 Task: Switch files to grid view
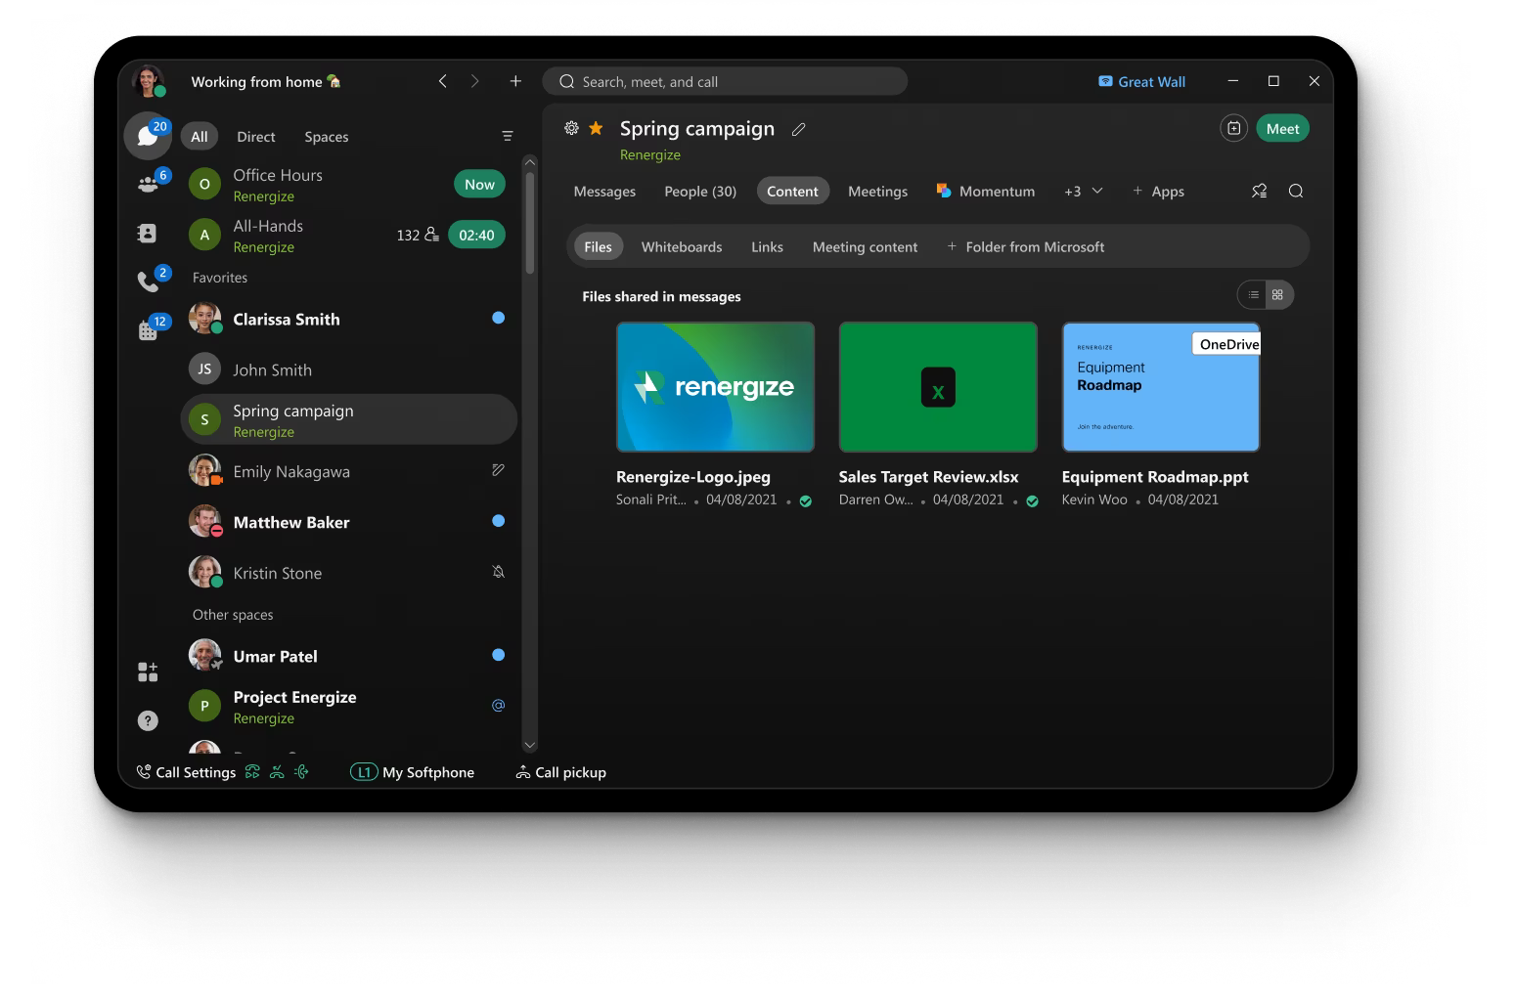point(1277,294)
